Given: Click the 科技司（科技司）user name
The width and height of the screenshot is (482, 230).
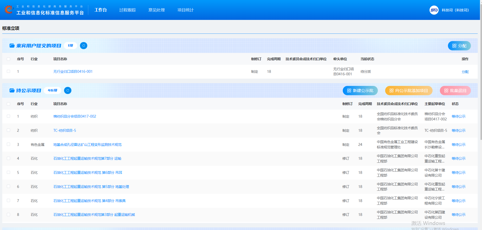Looking at the screenshot, I should coord(455,10).
